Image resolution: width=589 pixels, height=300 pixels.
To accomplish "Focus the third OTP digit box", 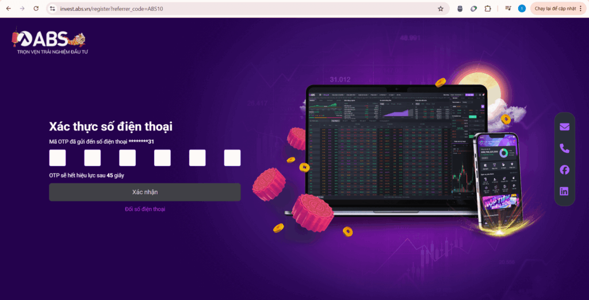I will point(127,157).
